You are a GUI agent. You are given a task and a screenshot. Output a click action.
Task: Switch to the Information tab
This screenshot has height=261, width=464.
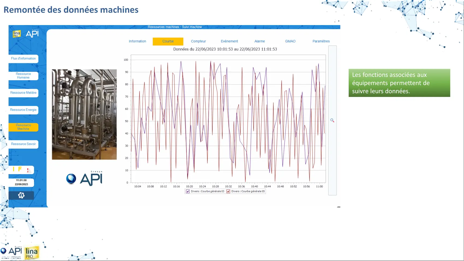[137, 41]
